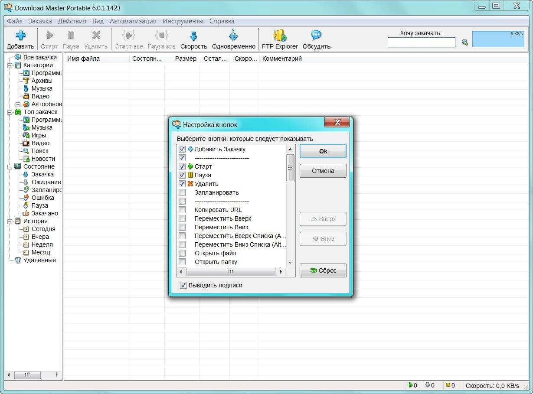This screenshot has height=394, width=533.
Task: Open the Скорость speed icon
Action: coord(194,36)
